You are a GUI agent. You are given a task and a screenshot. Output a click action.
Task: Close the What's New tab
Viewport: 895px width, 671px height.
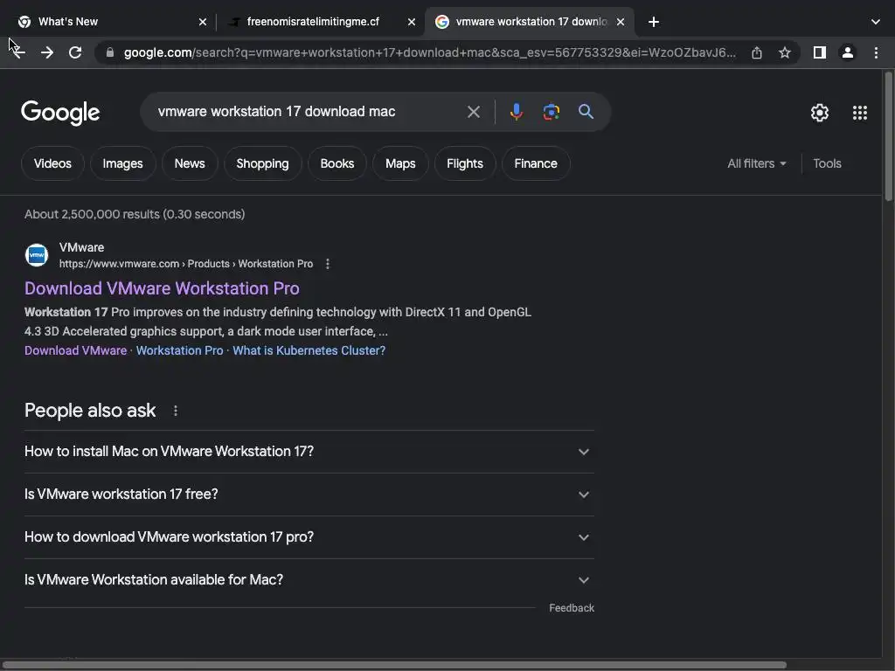coord(203,22)
